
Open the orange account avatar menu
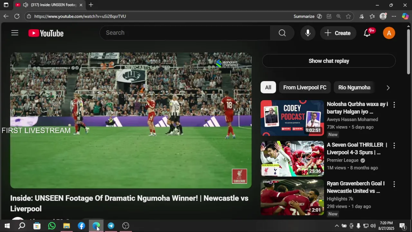(389, 33)
